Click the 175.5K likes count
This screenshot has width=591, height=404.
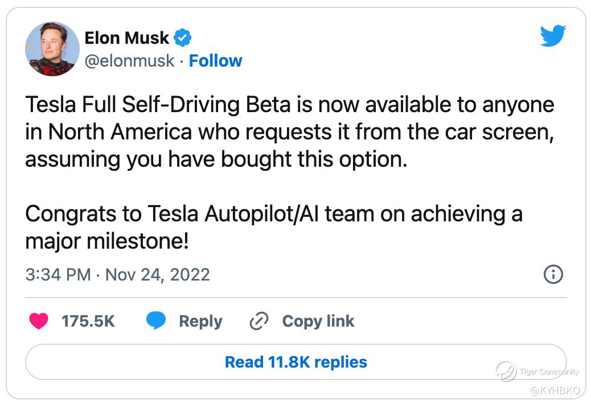click(88, 321)
